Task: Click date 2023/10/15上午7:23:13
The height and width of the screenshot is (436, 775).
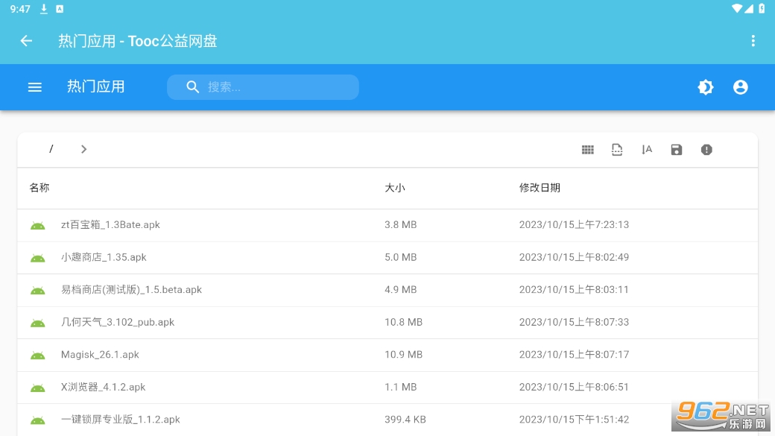Action: click(x=574, y=225)
